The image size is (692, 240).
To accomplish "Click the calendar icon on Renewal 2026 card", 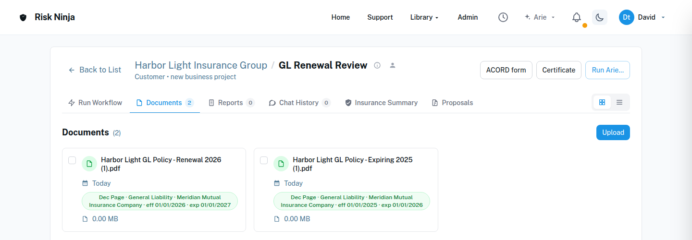I will pyautogui.click(x=85, y=183).
